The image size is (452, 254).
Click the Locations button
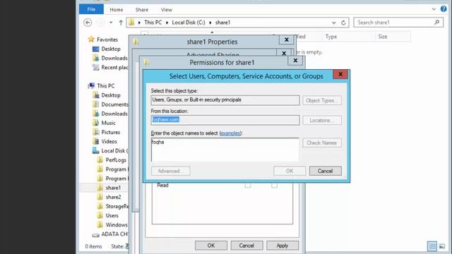pos(322,121)
